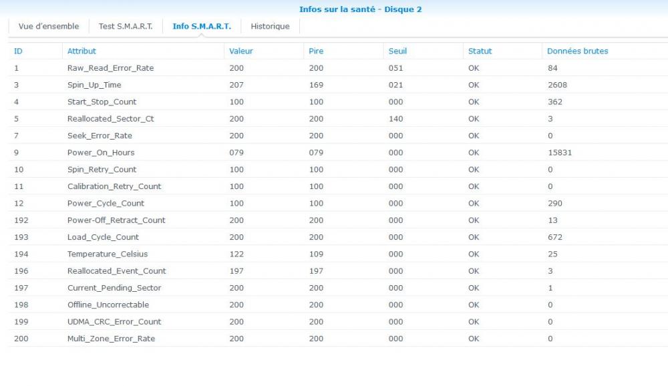Viewport: 668px width, 386px height.
Task: Click raw data value 13
Action: [x=552, y=220]
